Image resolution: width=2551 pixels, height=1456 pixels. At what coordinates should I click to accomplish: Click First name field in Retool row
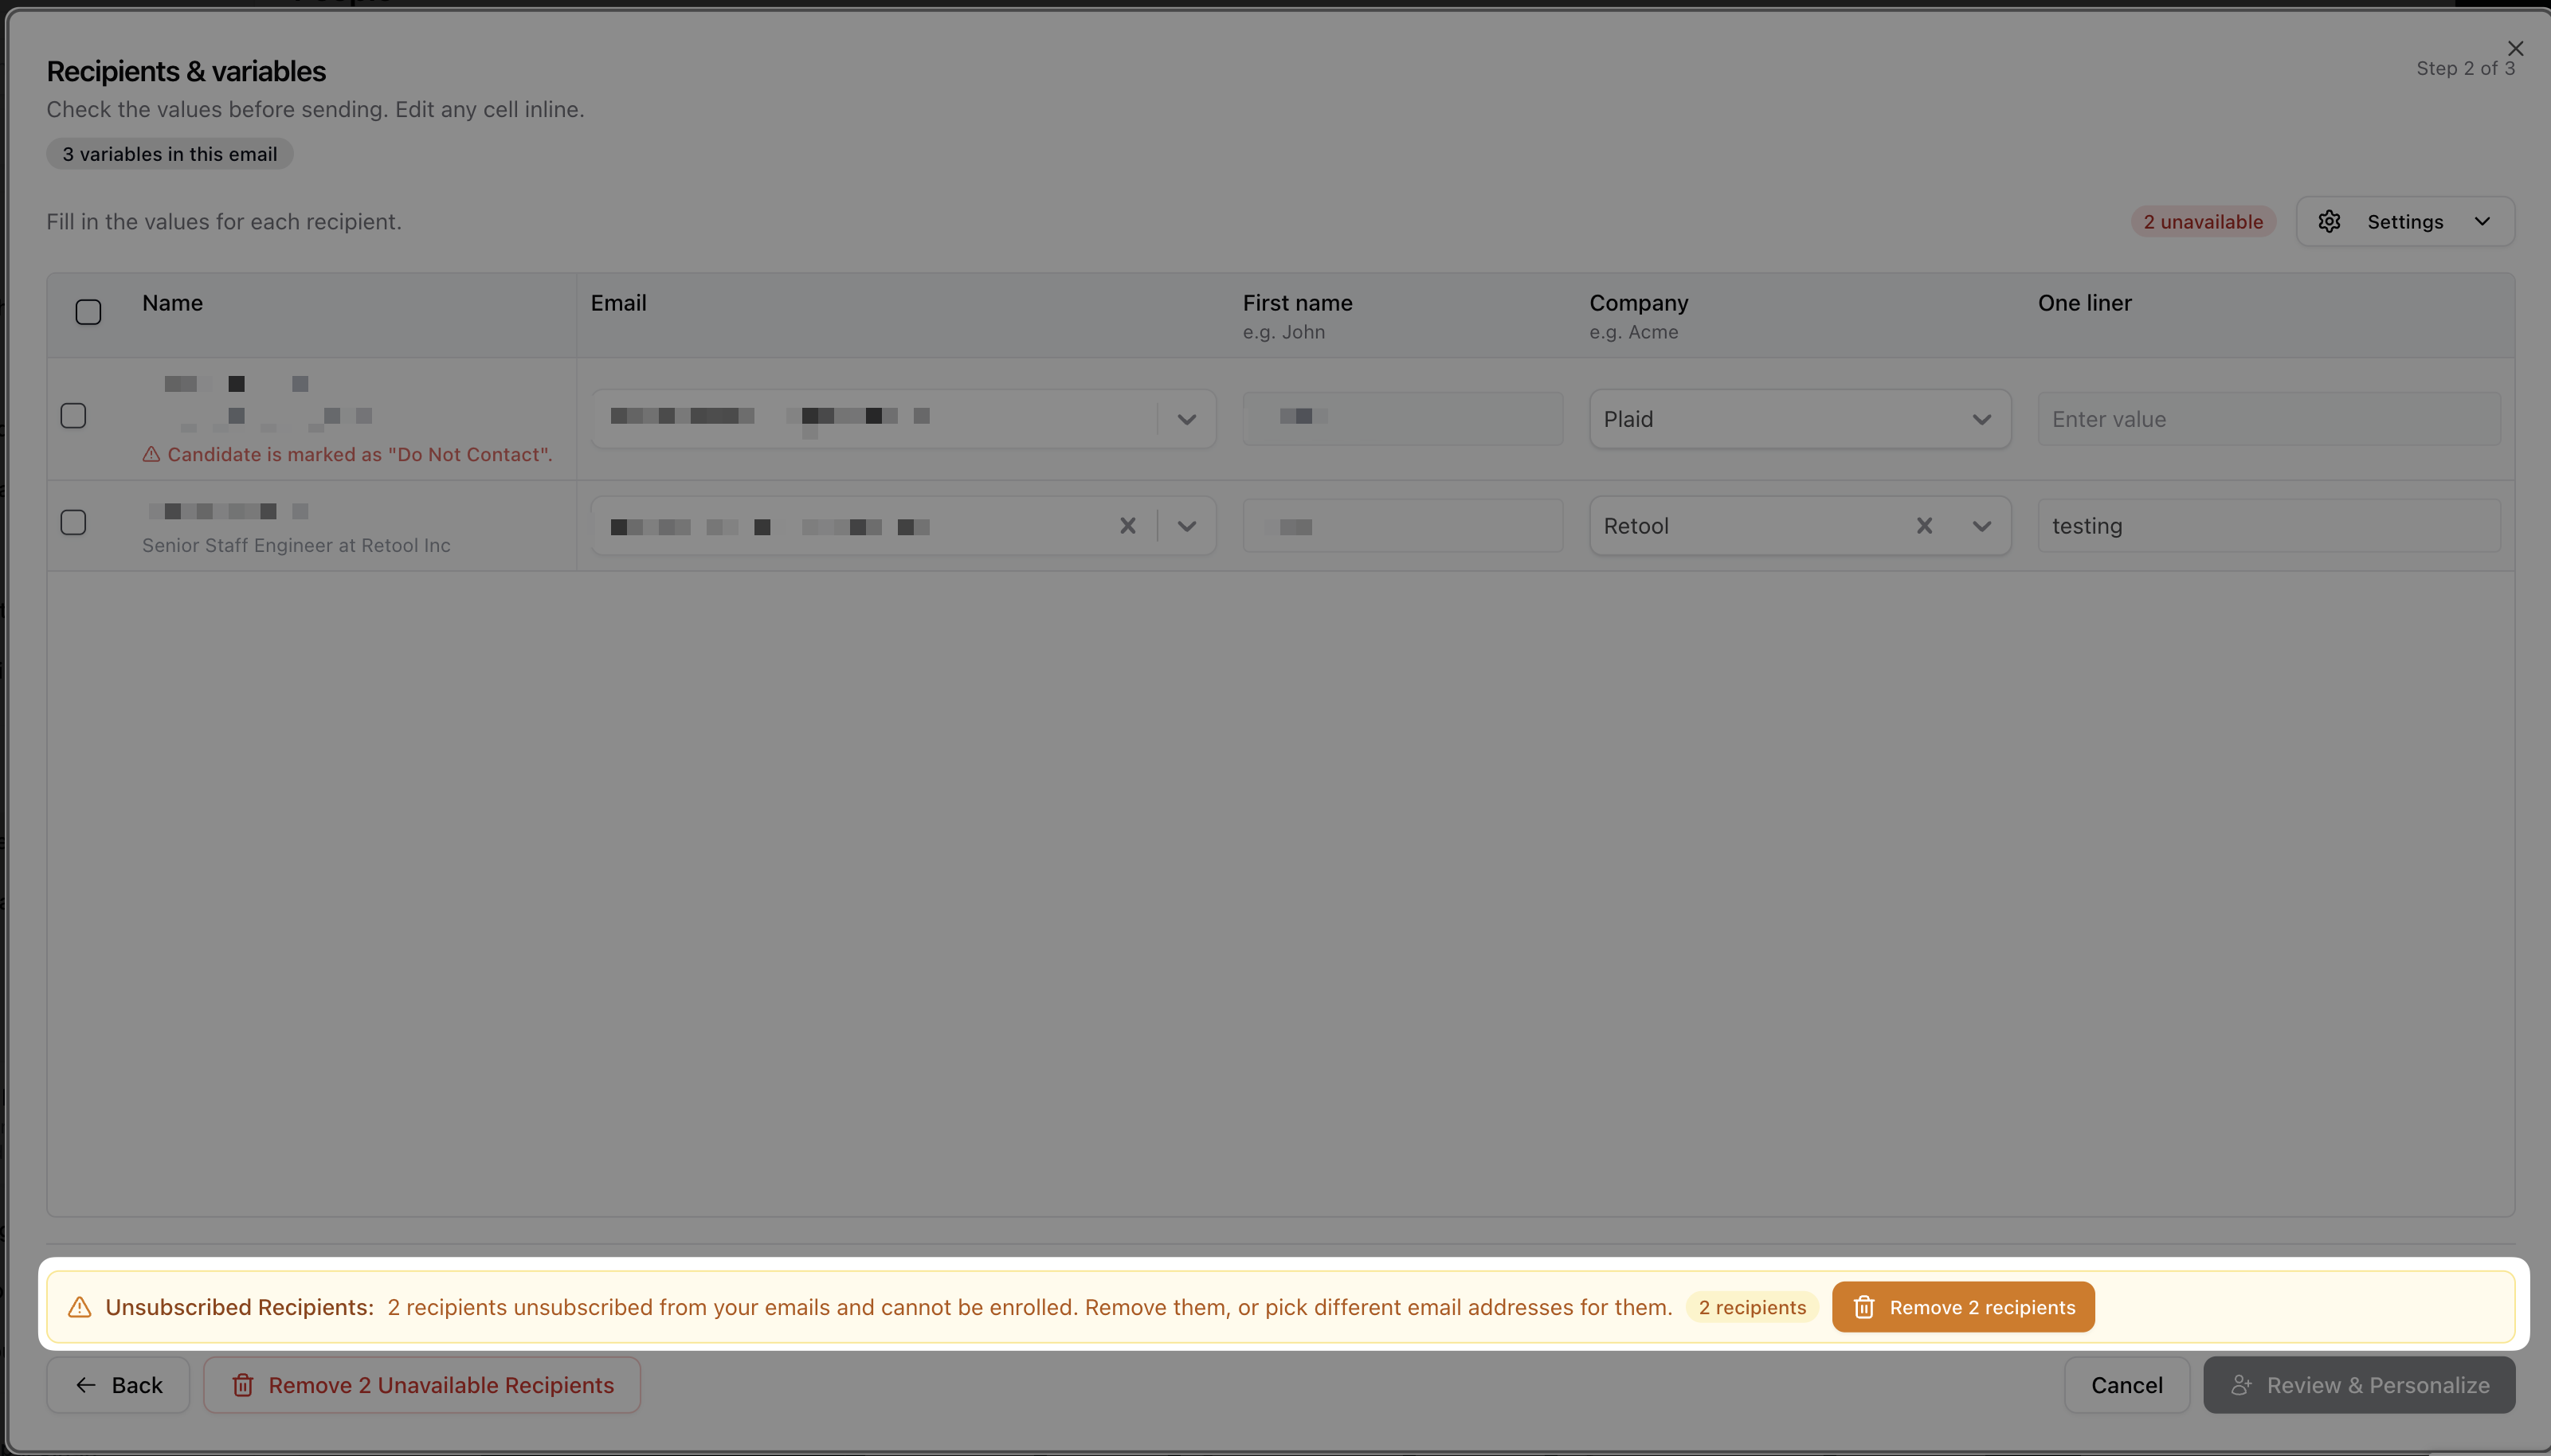click(x=1402, y=526)
